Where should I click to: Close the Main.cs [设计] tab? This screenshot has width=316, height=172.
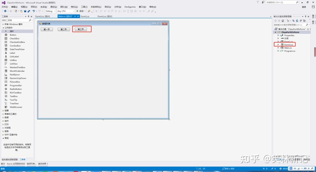click(78, 16)
